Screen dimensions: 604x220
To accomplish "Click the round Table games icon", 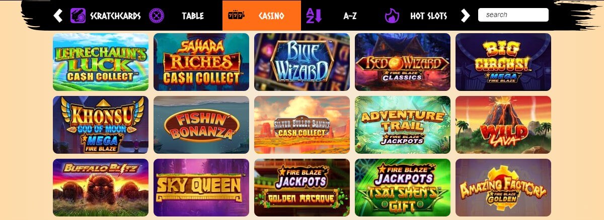I will (157, 16).
